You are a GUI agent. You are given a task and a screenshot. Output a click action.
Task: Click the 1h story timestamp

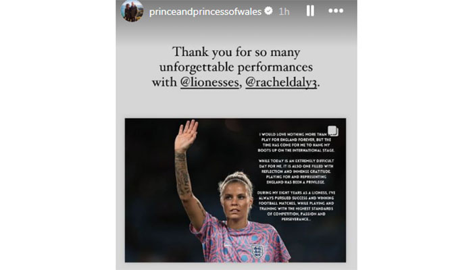tap(284, 11)
